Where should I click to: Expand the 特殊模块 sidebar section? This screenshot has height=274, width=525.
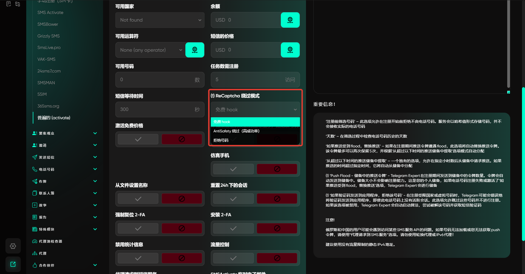[x=95, y=229]
